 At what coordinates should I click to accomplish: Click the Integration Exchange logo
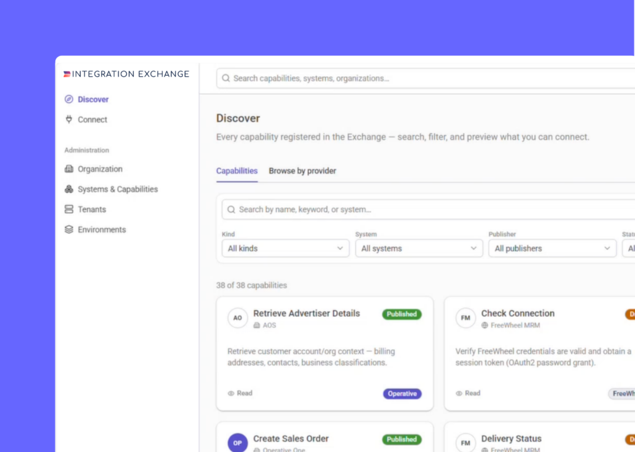click(127, 74)
